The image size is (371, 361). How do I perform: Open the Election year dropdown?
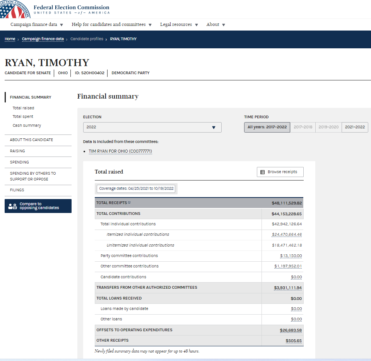(152, 127)
